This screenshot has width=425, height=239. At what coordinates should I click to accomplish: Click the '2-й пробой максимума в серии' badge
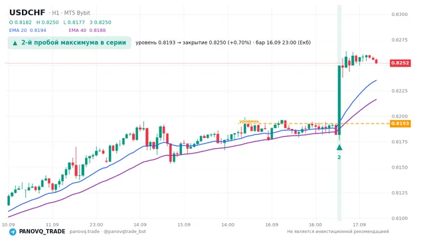(69, 42)
